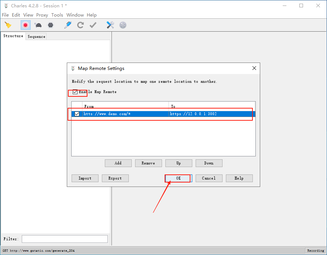This screenshot has width=327, height=255.
Task: Switch to the Structure tab
Action: click(13, 36)
